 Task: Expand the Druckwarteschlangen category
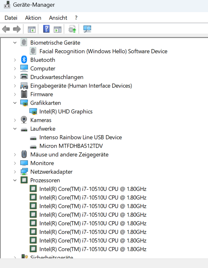[15, 77]
